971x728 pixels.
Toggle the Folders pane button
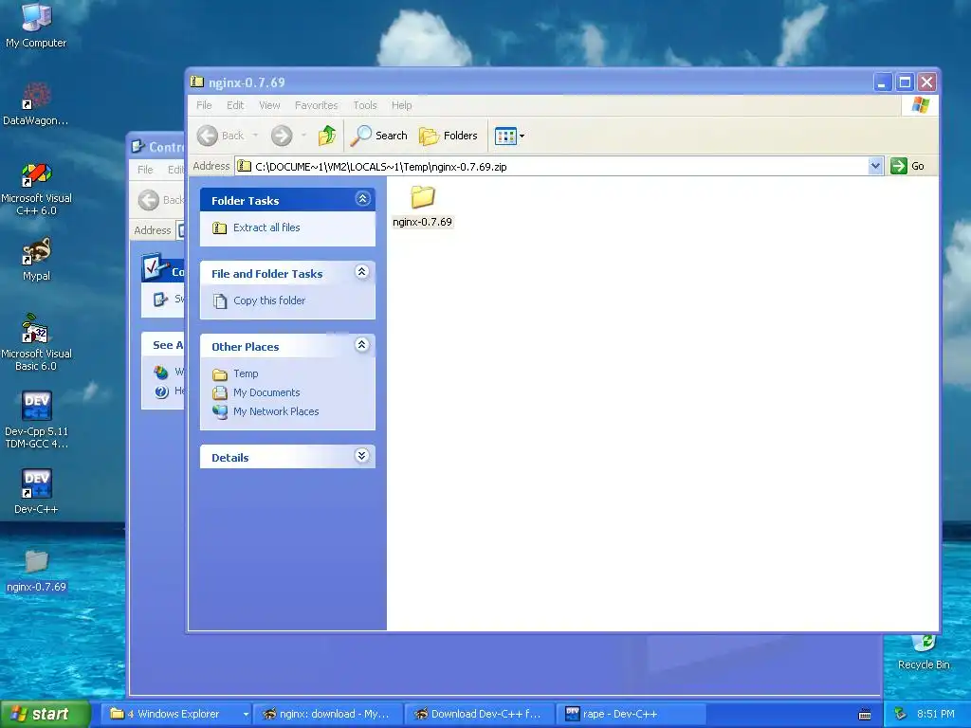point(449,136)
